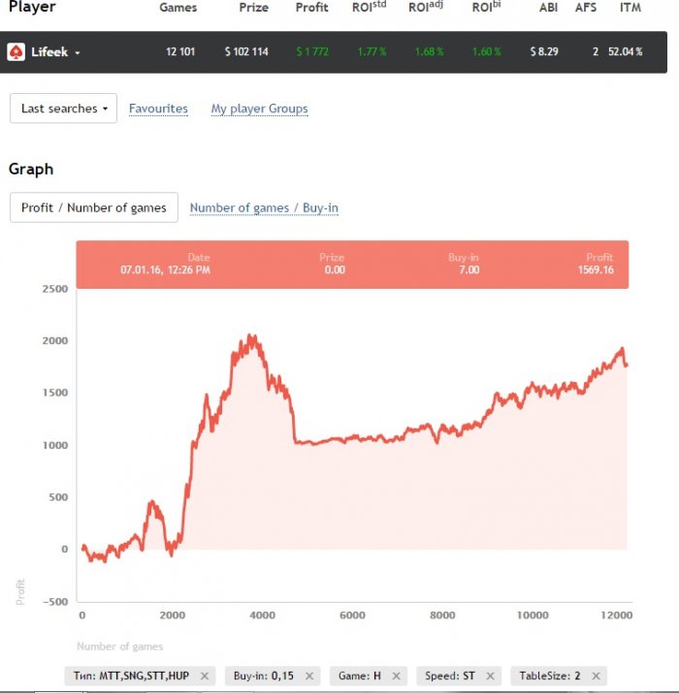Image resolution: width=679 pixels, height=693 pixels.
Task: Remove the Buy-in: 0,15 filter tag
Action: click(x=309, y=677)
